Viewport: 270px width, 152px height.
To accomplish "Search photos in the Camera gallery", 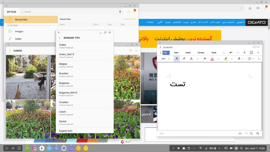I will point(131,51).
